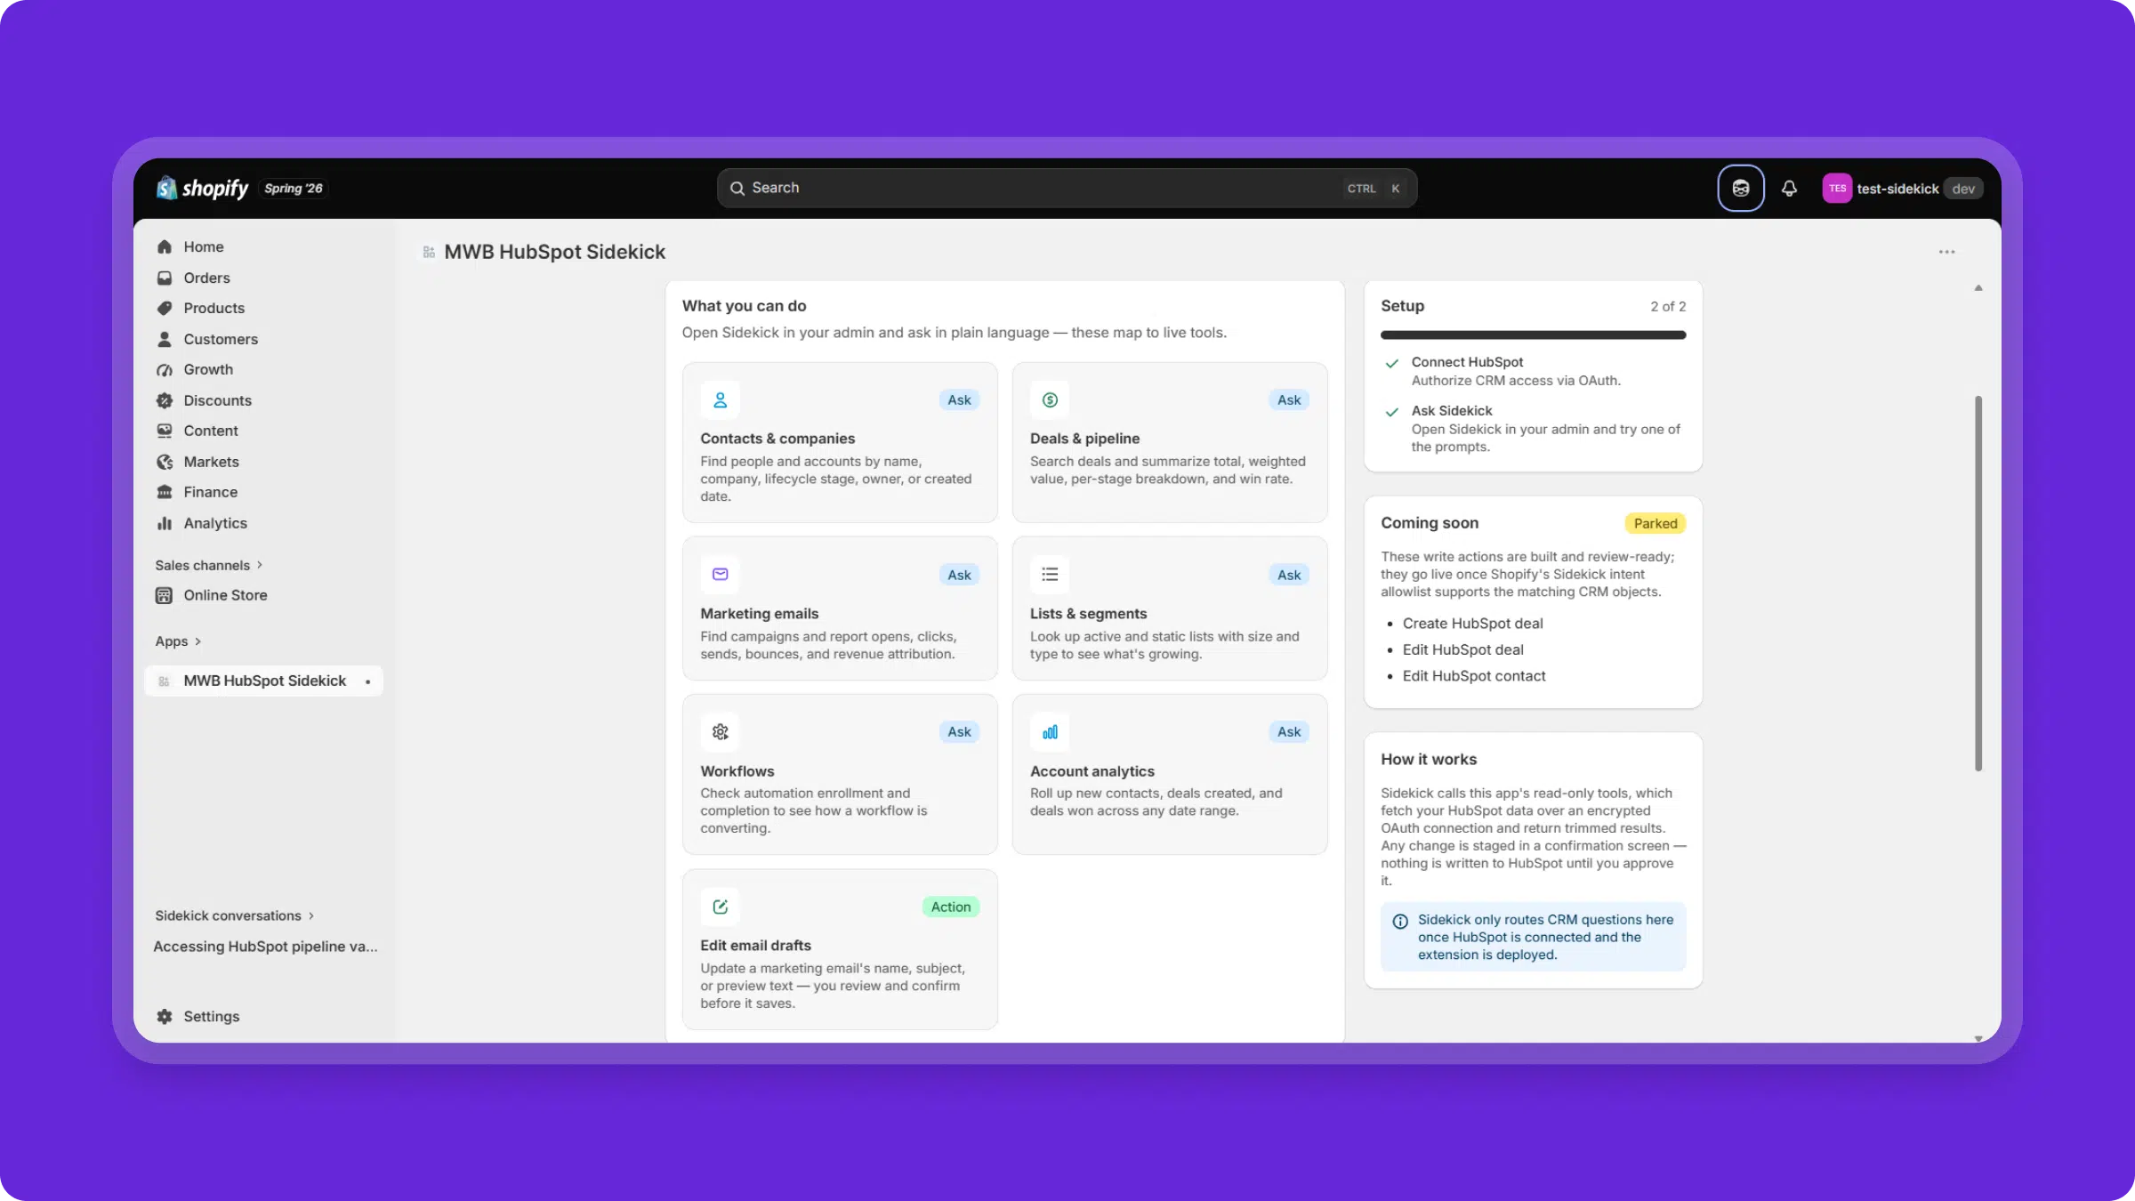Image resolution: width=2135 pixels, height=1201 pixels.
Task: Open the Sidekick assistant icon
Action: (1740, 188)
